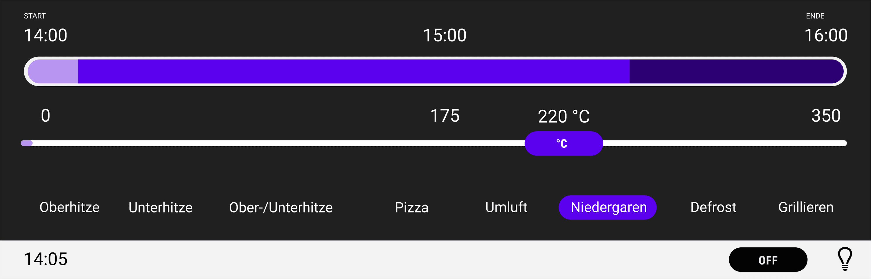The height and width of the screenshot is (279, 871).
Task: Click the ENDE time 16:00
Action: (x=826, y=35)
